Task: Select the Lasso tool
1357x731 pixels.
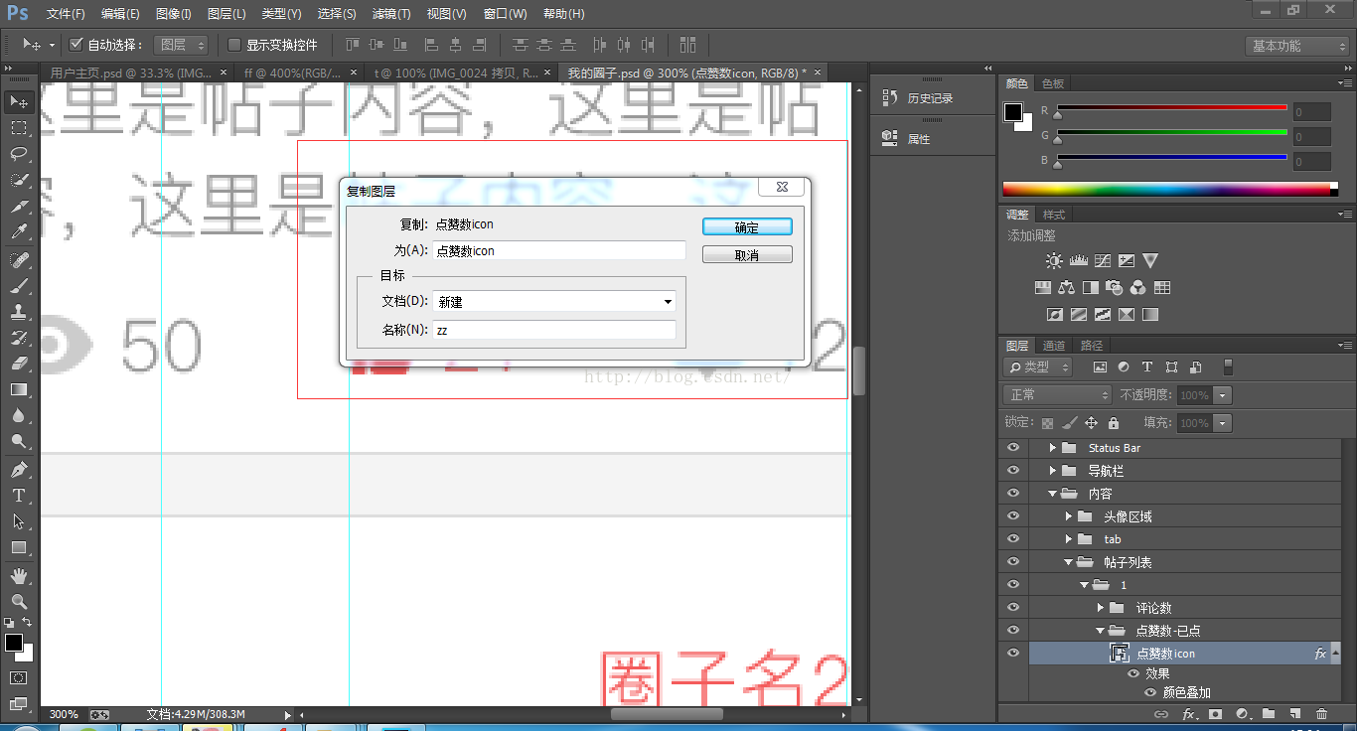Action: click(19, 154)
